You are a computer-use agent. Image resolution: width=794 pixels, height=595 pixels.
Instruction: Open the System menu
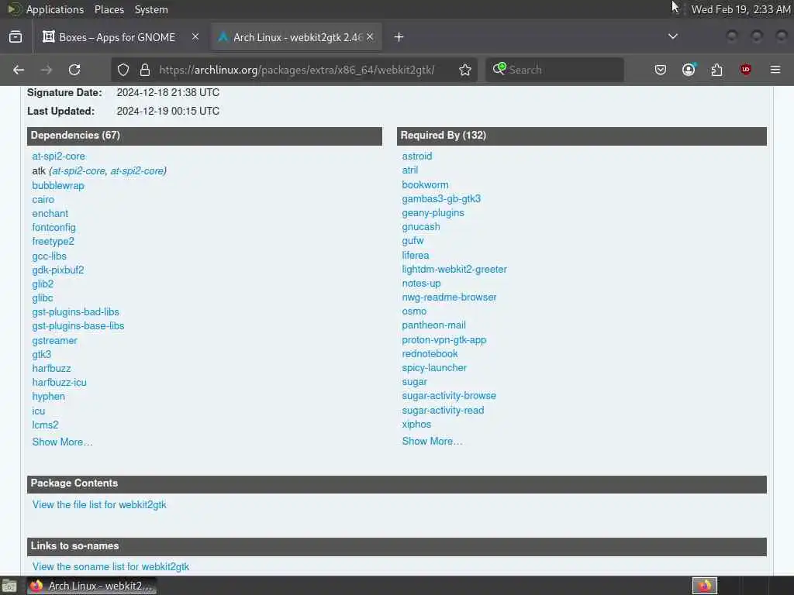[151, 9]
